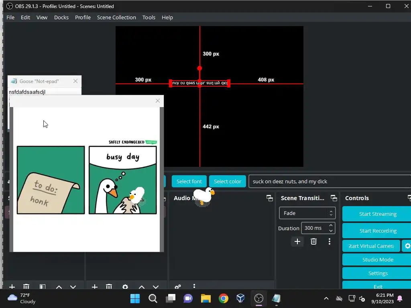
Task: Open File Explorer from taskbar
Action: pos(206,298)
